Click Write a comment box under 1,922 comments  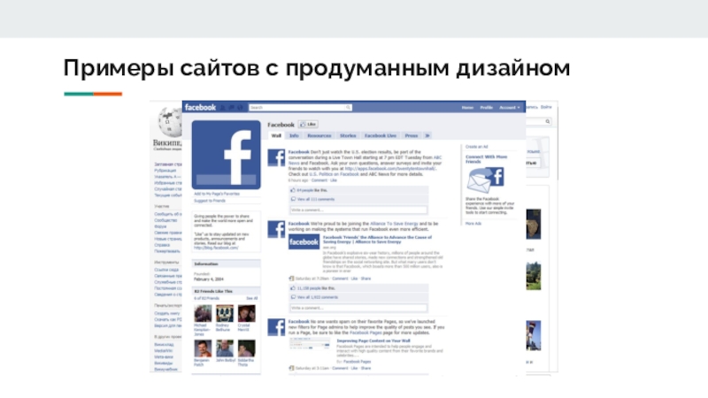(358, 308)
